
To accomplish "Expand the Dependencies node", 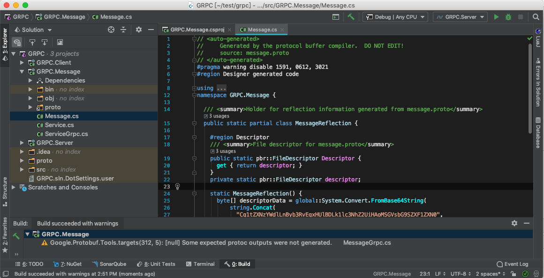I will click(31, 81).
